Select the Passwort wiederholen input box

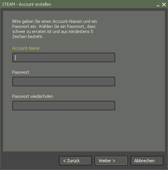click(64, 106)
